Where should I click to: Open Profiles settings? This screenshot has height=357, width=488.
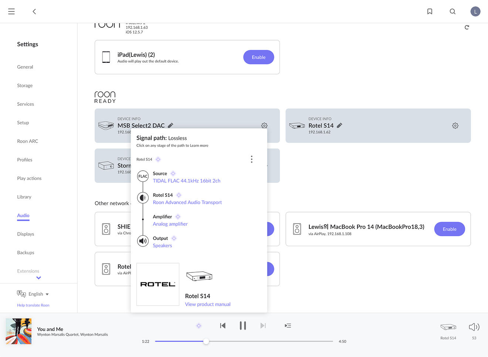pos(25,160)
